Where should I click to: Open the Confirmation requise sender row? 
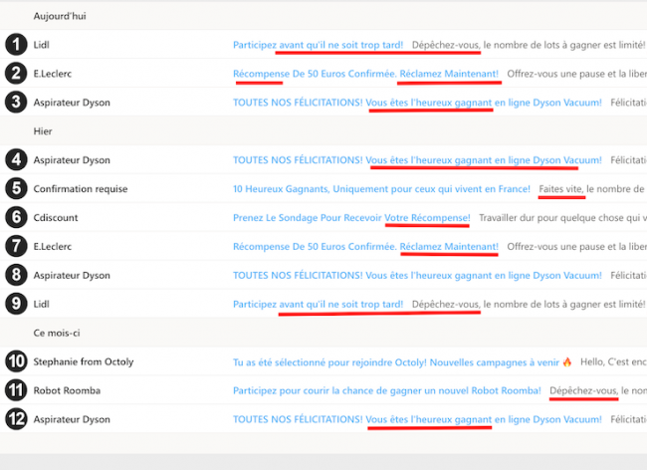pos(81,189)
